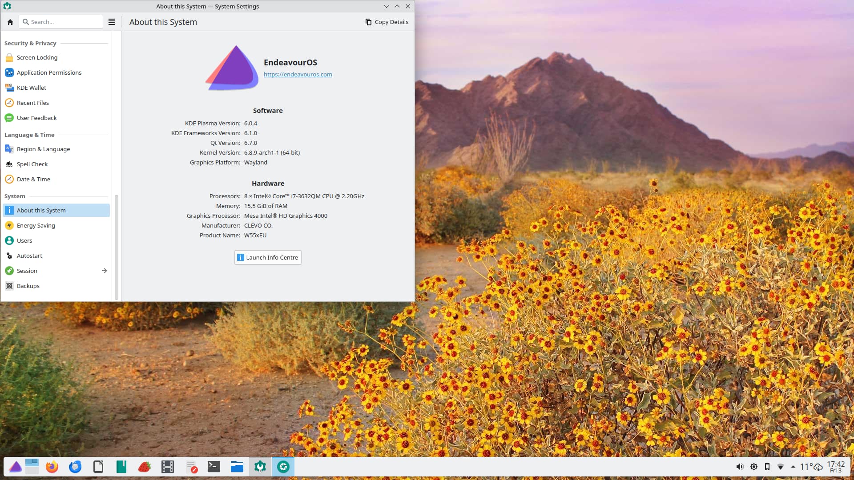Click Launch Info Centre button
854x480 pixels.
click(268, 257)
